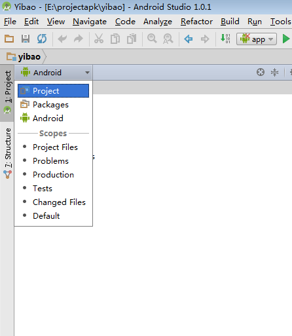Viewport: 292px width, 336px height.
Task: Open the Tools menu
Action: point(281,22)
